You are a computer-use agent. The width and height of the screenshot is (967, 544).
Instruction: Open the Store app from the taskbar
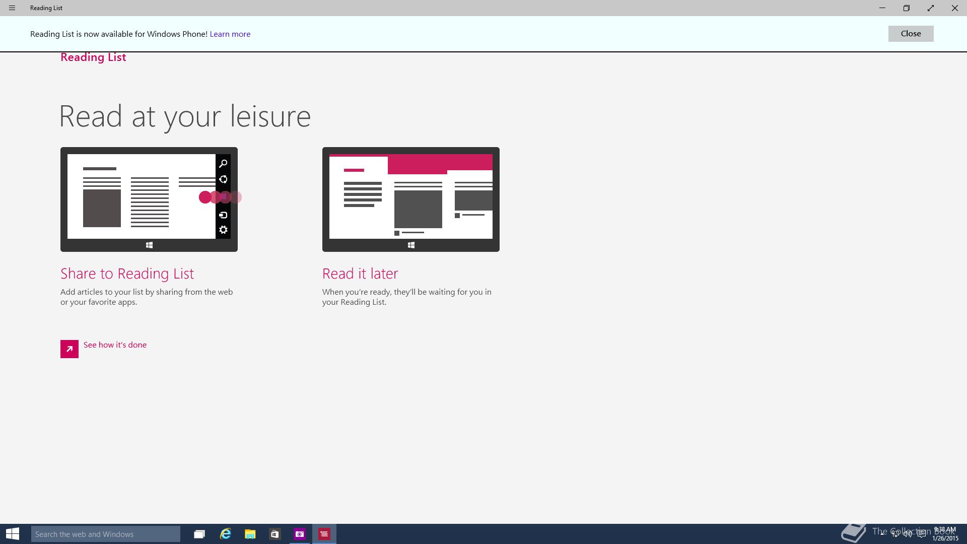(x=274, y=534)
